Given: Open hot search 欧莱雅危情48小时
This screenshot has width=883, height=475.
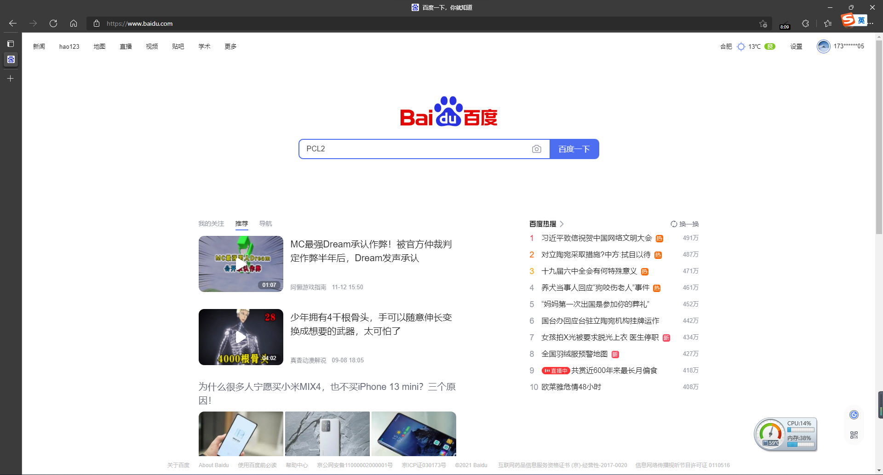Looking at the screenshot, I should point(571,387).
